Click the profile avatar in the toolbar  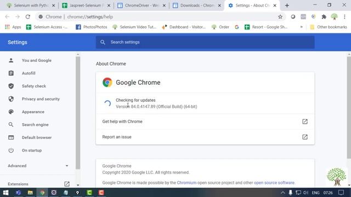click(x=334, y=17)
